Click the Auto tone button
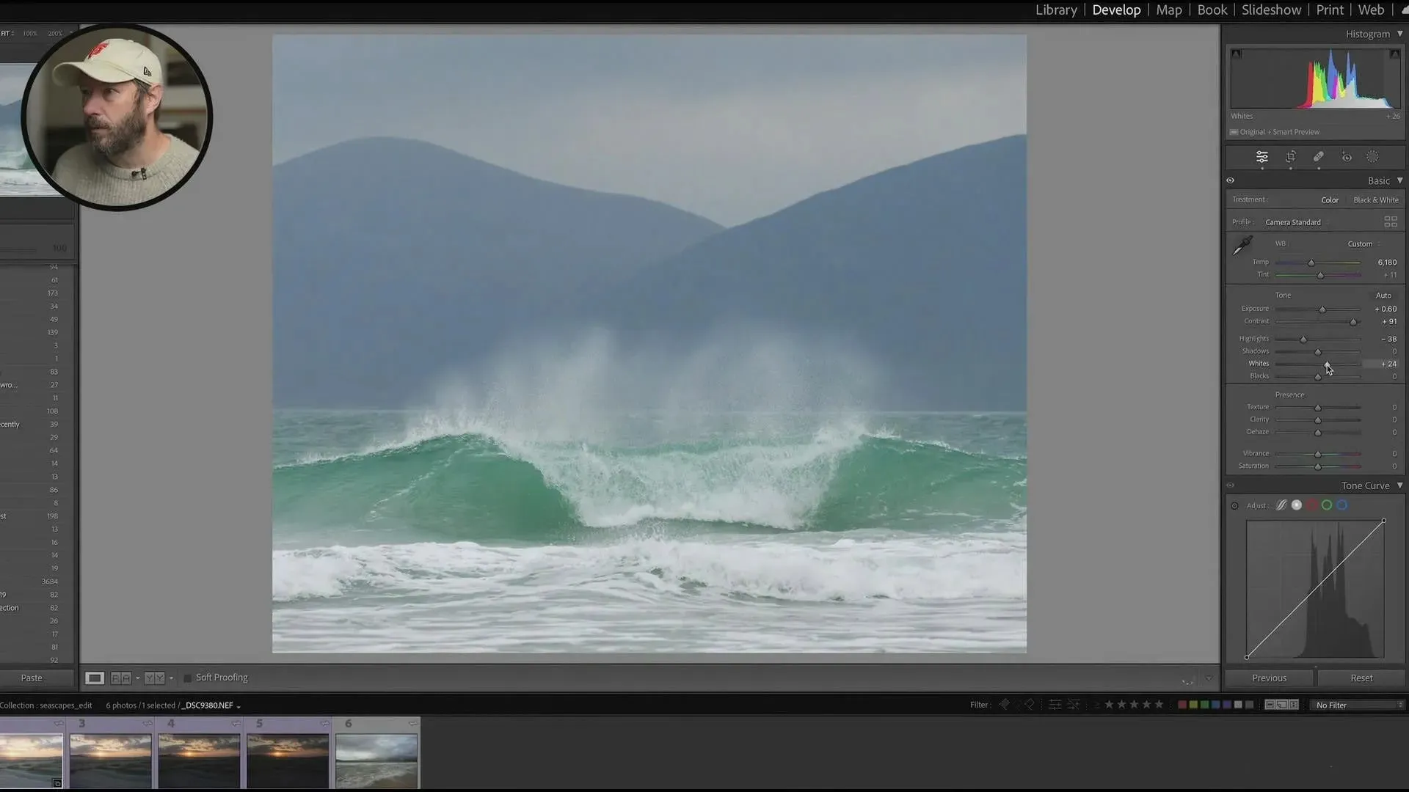The width and height of the screenshot is (1409, 792). 1383,296
